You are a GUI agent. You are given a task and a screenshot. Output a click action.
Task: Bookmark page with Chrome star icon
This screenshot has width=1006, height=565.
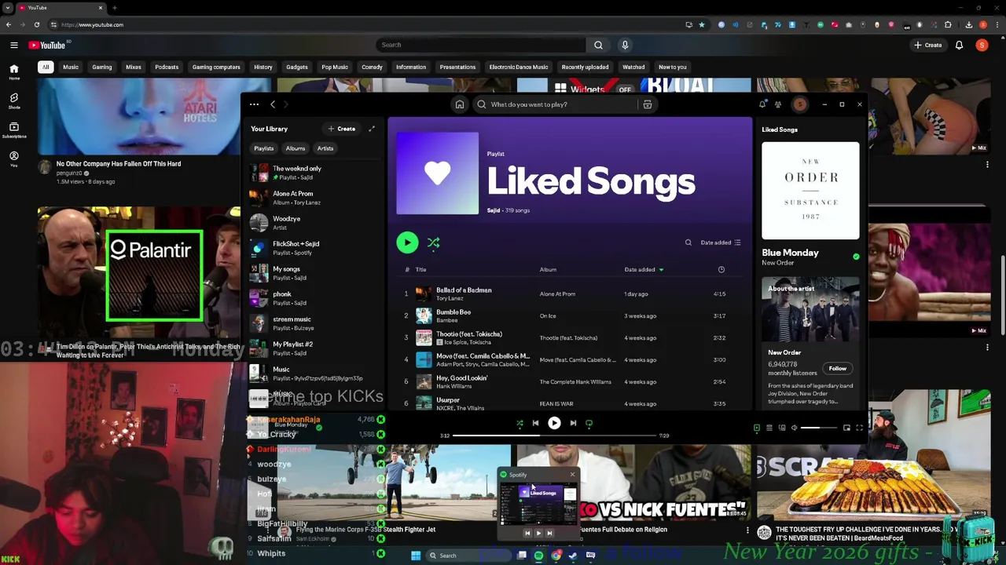pos(702,24)
